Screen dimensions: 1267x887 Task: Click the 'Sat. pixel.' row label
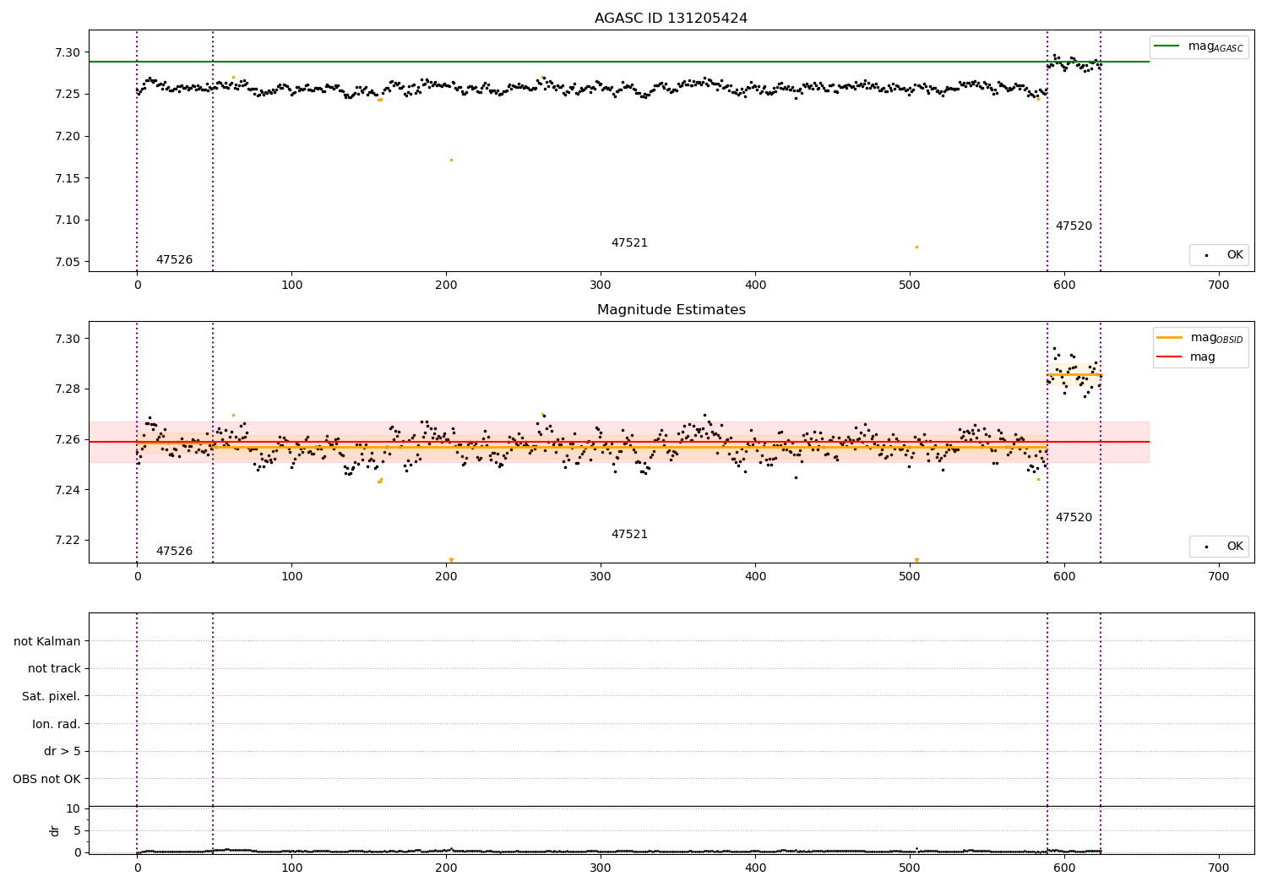point(52,697)
